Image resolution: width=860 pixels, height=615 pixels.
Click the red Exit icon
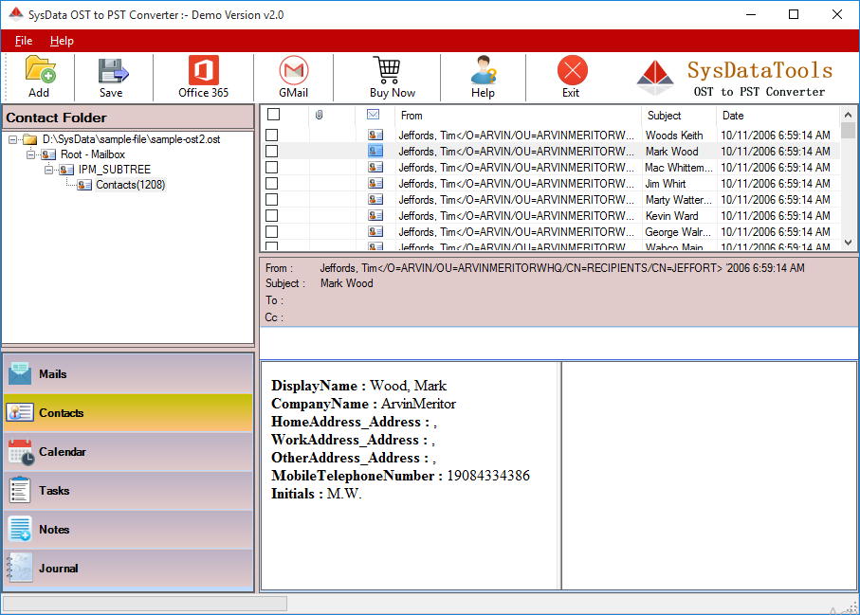pyautogui.click(x=571, y=72)
